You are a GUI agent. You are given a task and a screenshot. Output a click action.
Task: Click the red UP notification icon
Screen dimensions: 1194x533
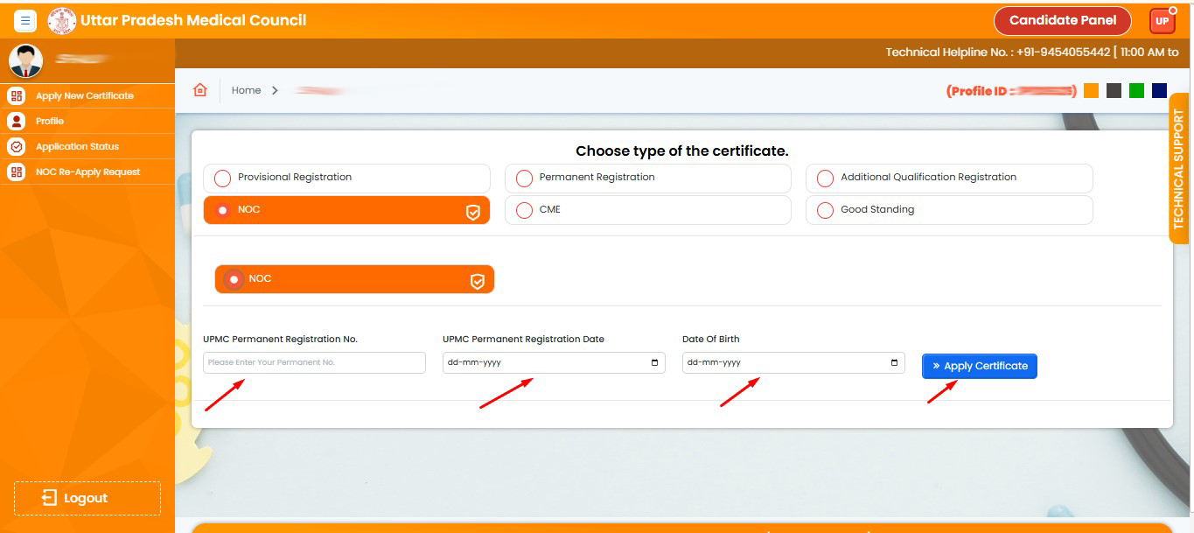pos(1162,21)
